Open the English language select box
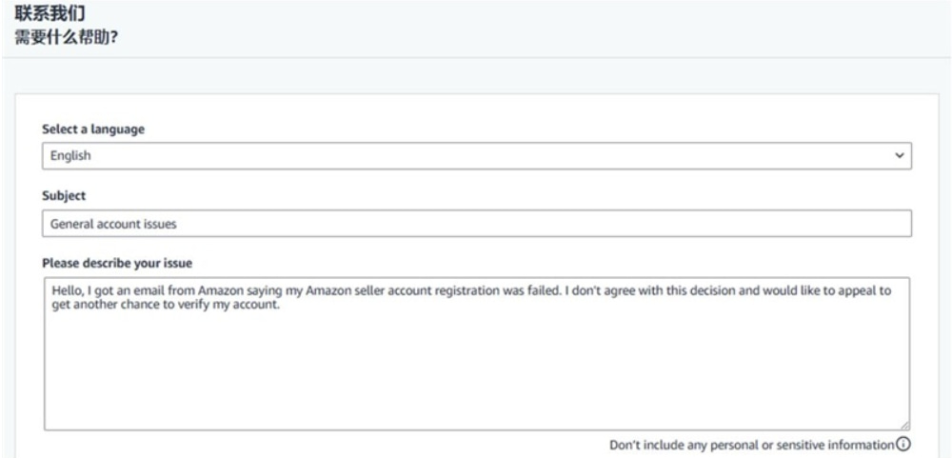Screen dimensions: 952x458 click(476, 156)
